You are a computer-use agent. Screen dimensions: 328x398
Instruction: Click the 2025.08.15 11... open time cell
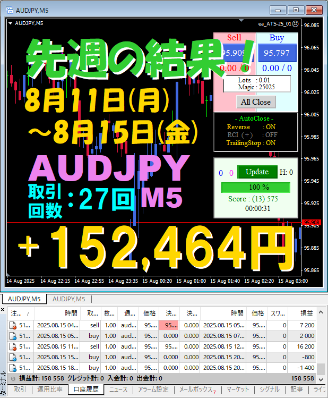pyautogui.click(x=57, y=347)
